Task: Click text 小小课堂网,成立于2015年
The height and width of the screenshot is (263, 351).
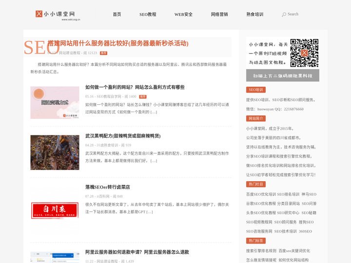Action: pos(270,129)
